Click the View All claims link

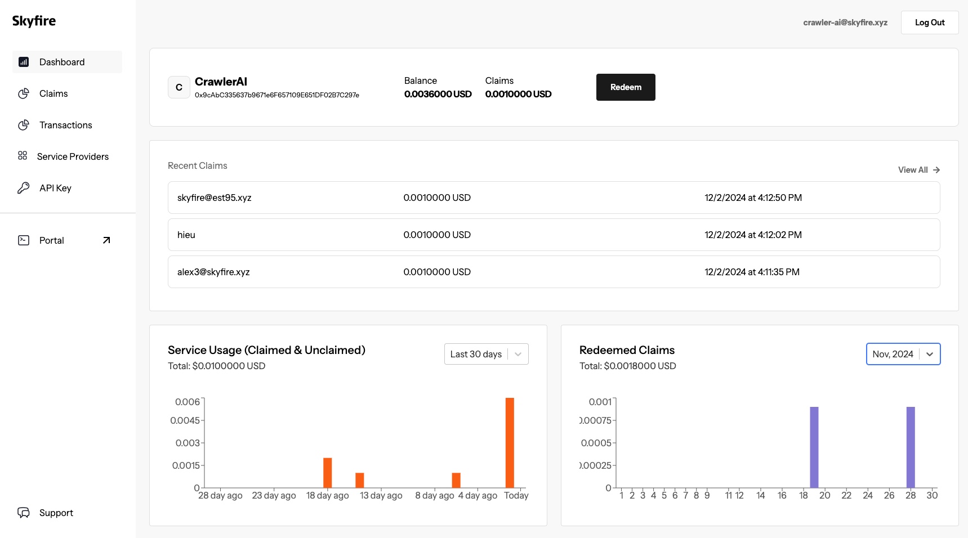pos(919,170)
